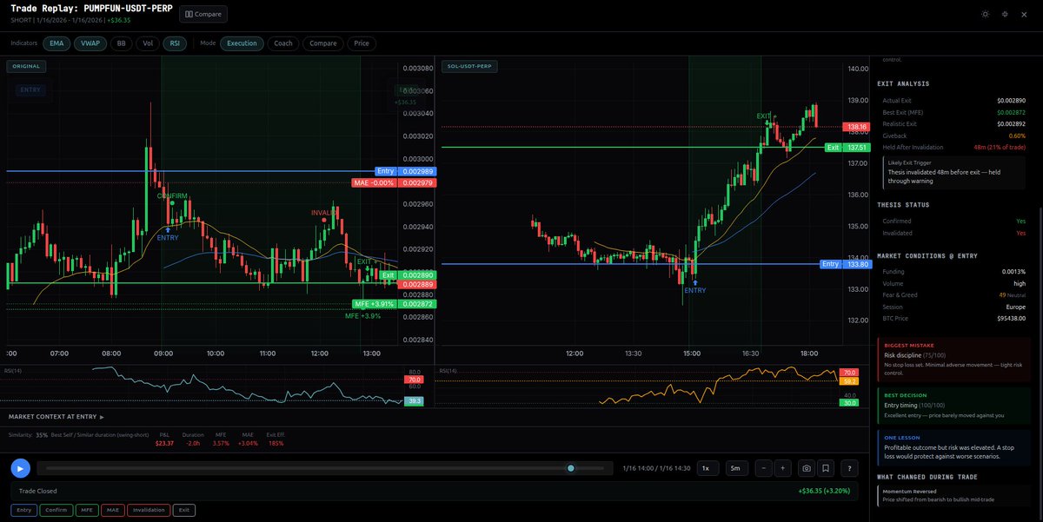Click the MAE -0.00% price tag
This screenshot has height=522, width=1043.
coord(395,183)
